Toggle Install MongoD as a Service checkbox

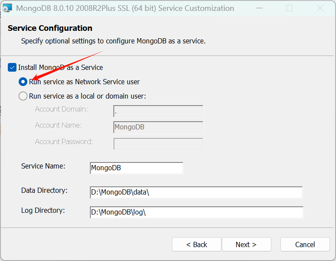pos(12,67)
